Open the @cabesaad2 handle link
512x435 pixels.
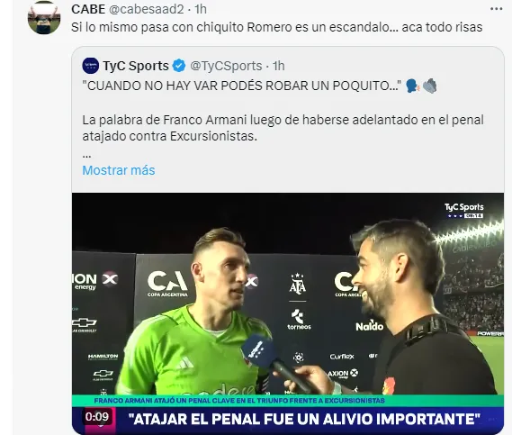[146, 9]
